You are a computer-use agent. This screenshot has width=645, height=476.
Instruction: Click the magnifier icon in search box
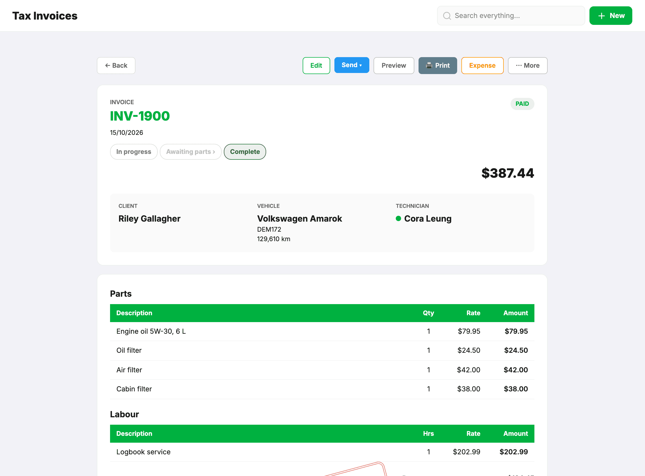point(447,16)
